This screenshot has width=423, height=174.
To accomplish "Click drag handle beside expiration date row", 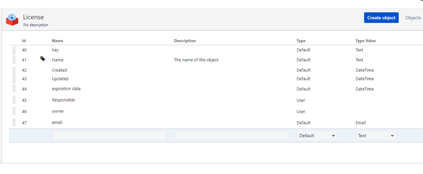I will point(14,89).
